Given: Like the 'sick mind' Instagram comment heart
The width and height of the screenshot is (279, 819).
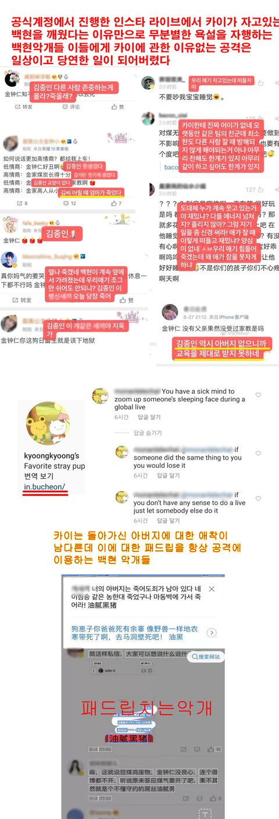Looking at the screenshot, I should (258, 395).
